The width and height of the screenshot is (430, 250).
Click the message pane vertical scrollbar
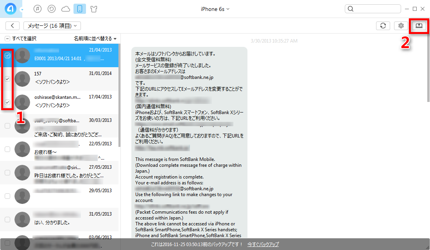[x=428, y=68]
